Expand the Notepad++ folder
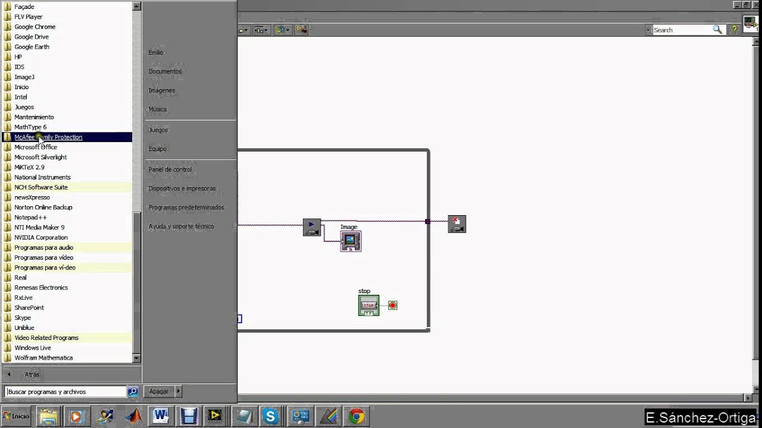Viewport: 762px width, 428px height. (x=67, y=218)
